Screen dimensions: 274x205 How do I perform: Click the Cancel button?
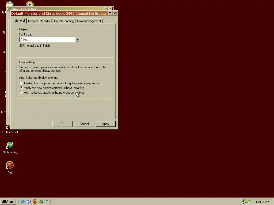pos(84,124)
